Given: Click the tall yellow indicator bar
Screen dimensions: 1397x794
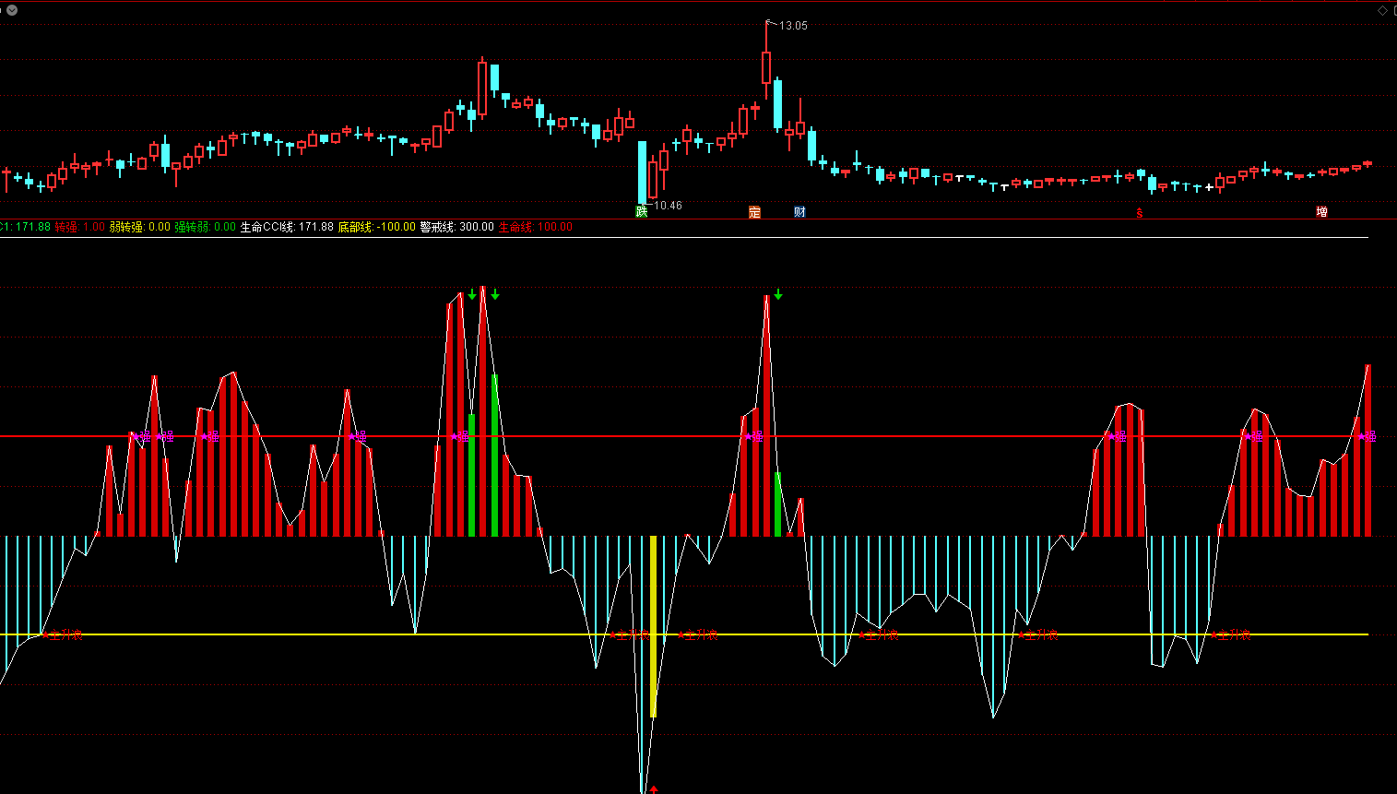Looking at the screenshot, I should click(654, 627).
